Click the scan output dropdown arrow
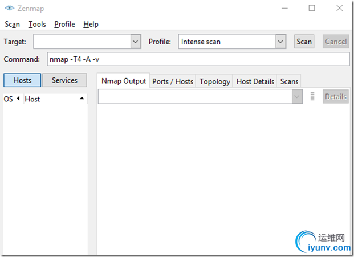Image resolution: width=354 pixels, height=257 pixels. tap(297, 96)
